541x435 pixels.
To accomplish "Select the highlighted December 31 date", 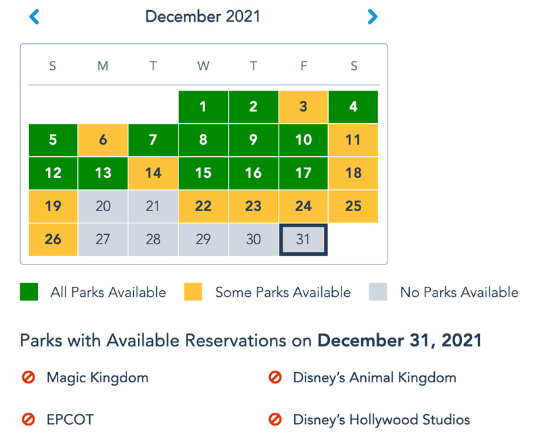I will 303,239.
